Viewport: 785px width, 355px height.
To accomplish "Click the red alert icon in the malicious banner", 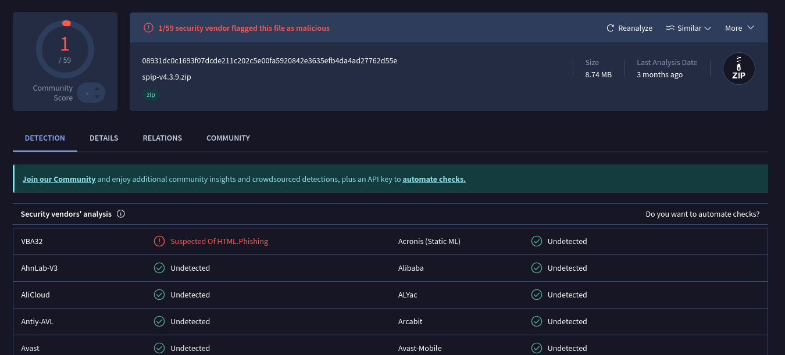I will pos(148,28).
